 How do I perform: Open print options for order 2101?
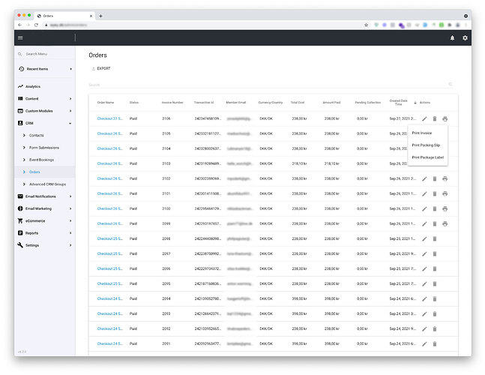(x=445, y=193)
